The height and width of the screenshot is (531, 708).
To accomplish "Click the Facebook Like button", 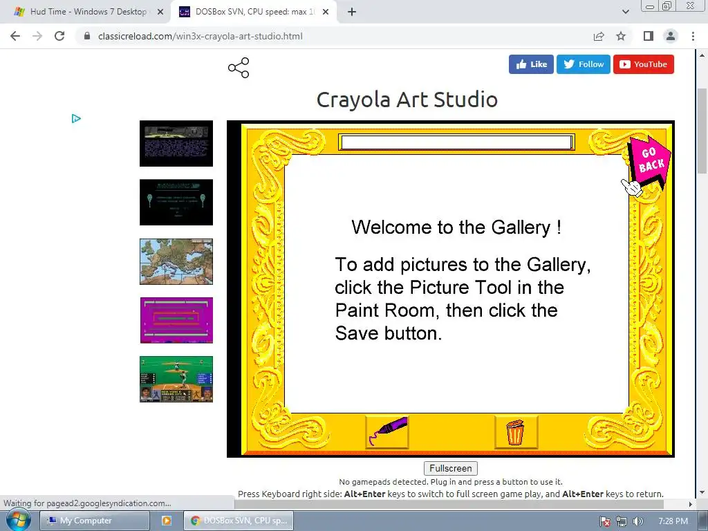I will [x=531, y=64].
